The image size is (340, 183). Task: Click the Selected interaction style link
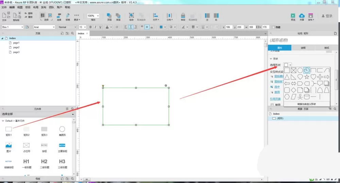click(277, 87)
